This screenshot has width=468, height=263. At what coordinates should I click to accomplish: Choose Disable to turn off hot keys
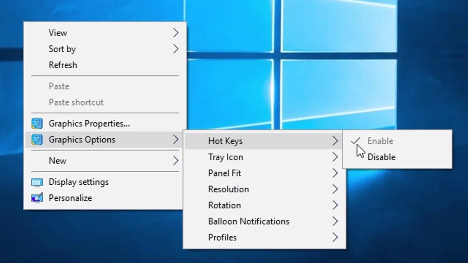pos(397,157)
